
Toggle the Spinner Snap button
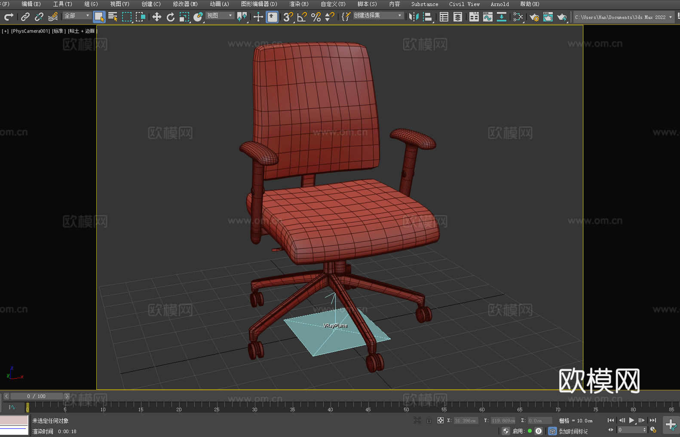[330, 17]
